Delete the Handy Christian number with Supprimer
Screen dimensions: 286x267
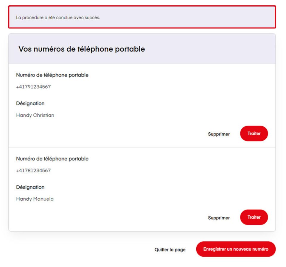point(219,134)
